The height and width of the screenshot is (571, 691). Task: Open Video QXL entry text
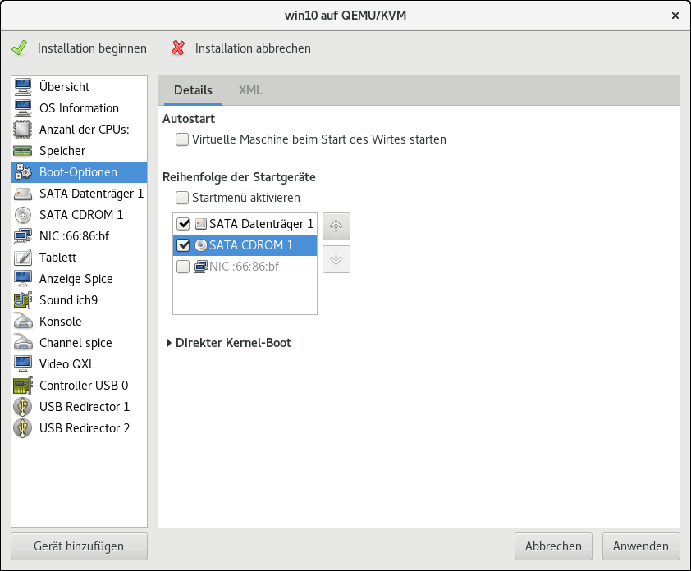(67, 364)
